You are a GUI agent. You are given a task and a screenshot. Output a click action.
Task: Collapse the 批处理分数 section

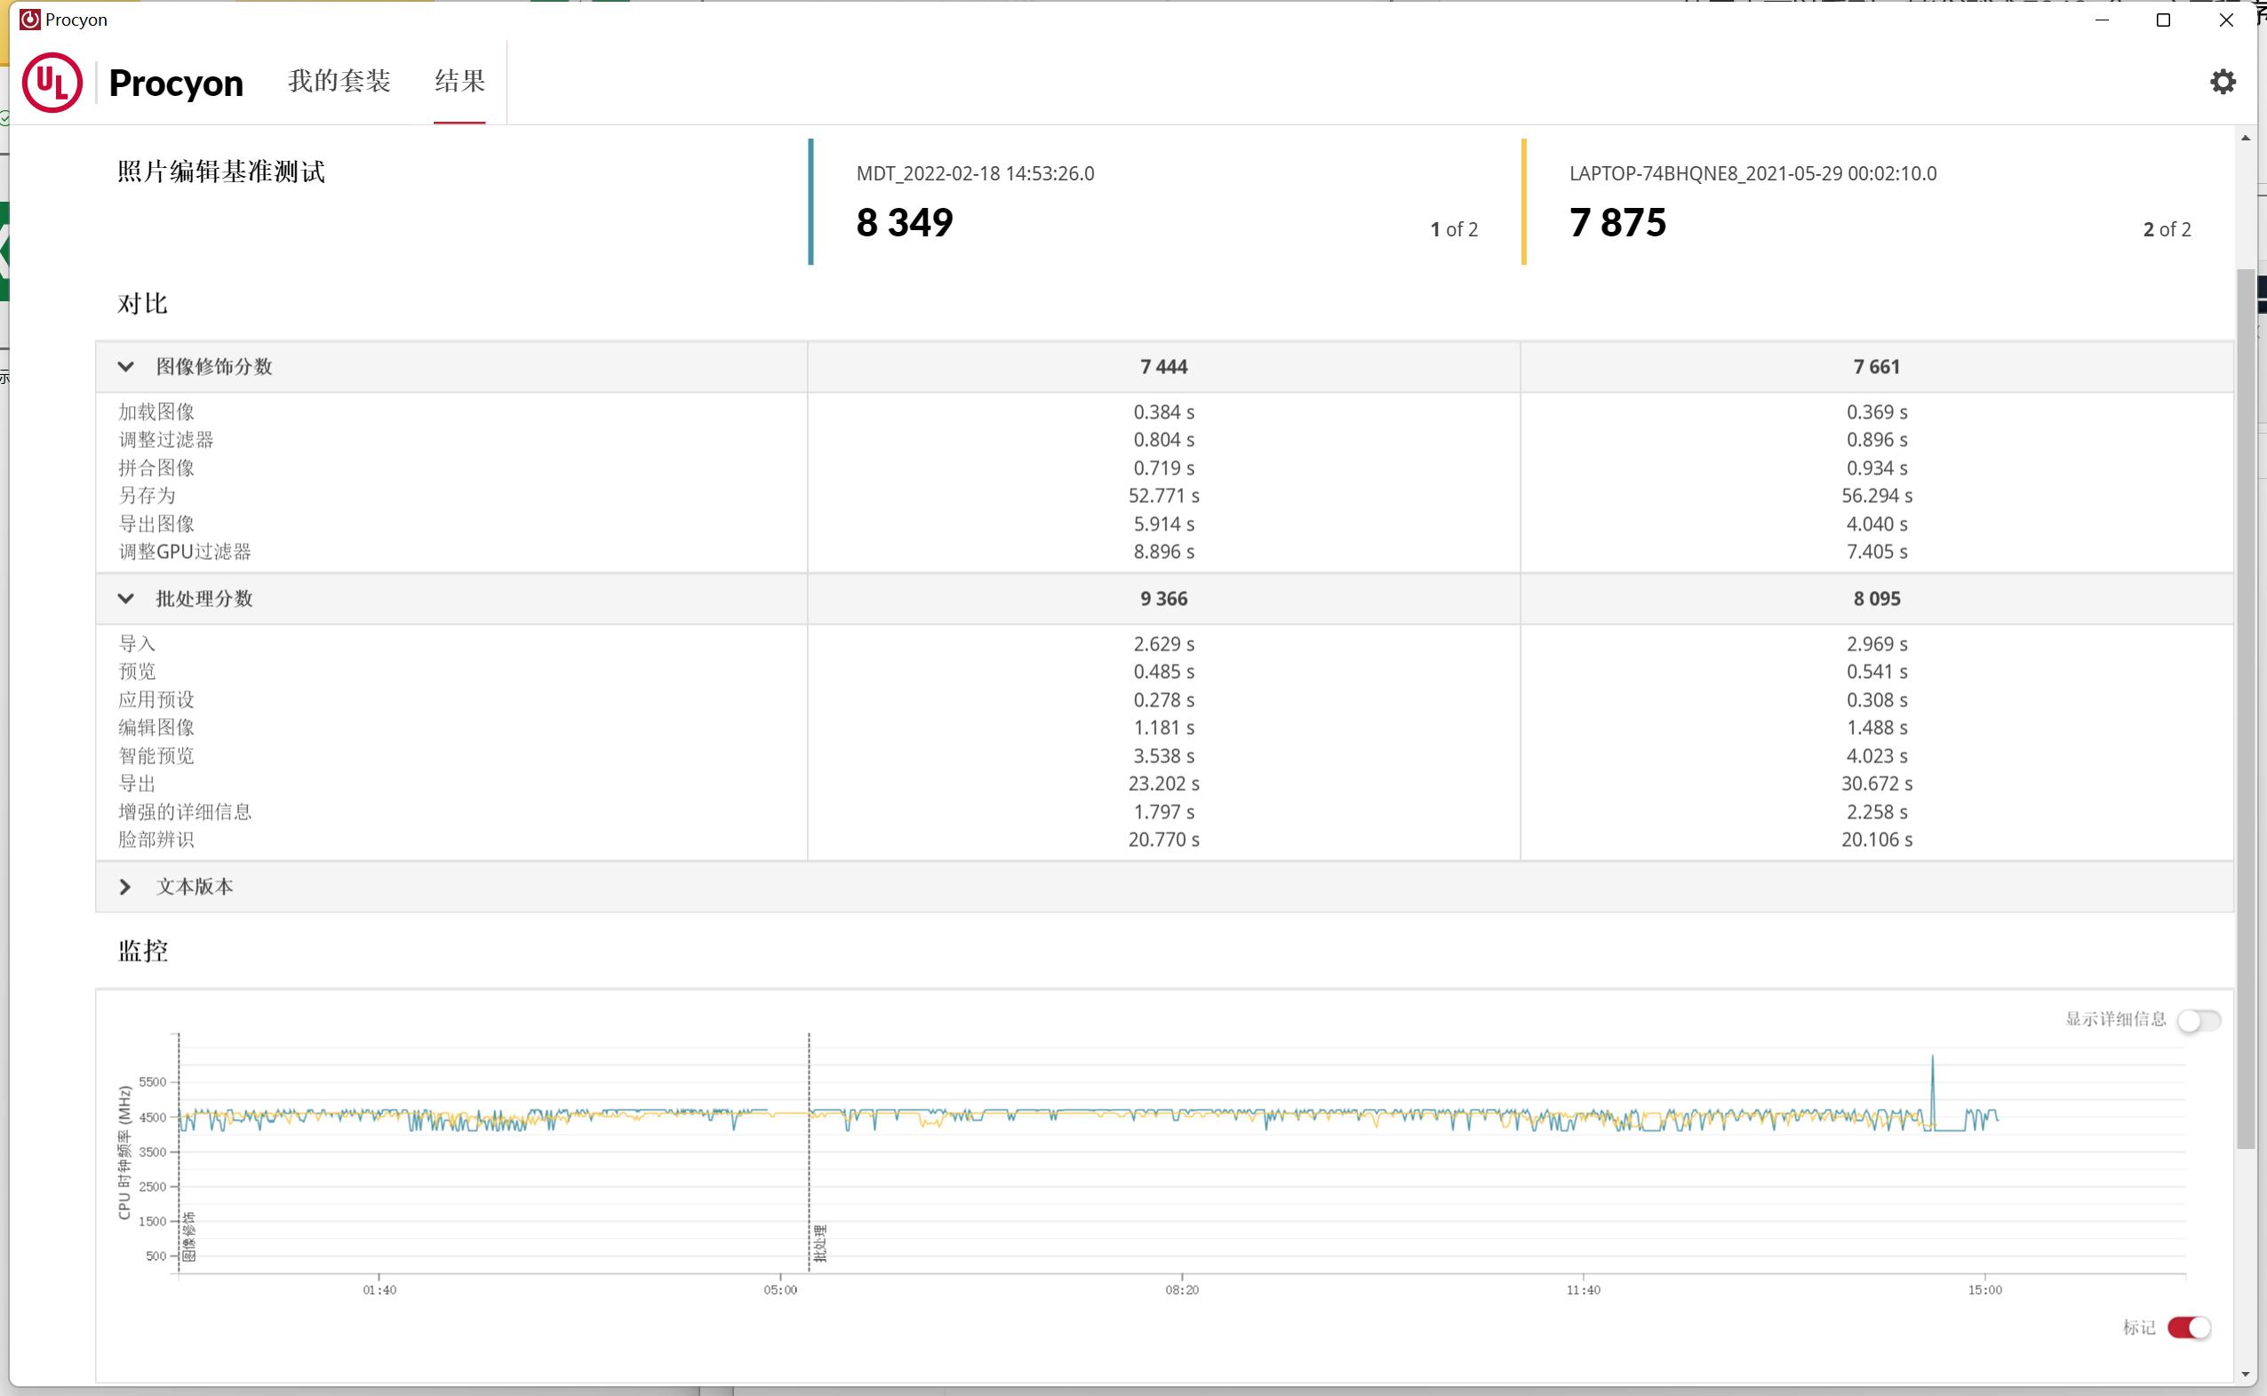pyautogui.click(x=126, y=598)
